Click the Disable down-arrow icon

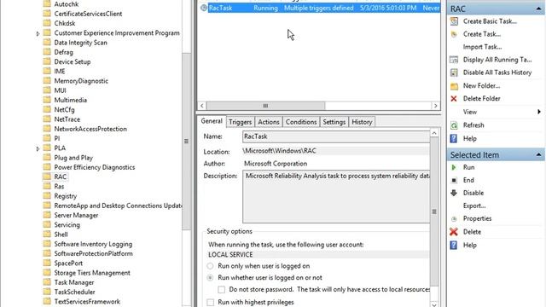(x=454, y=193)
